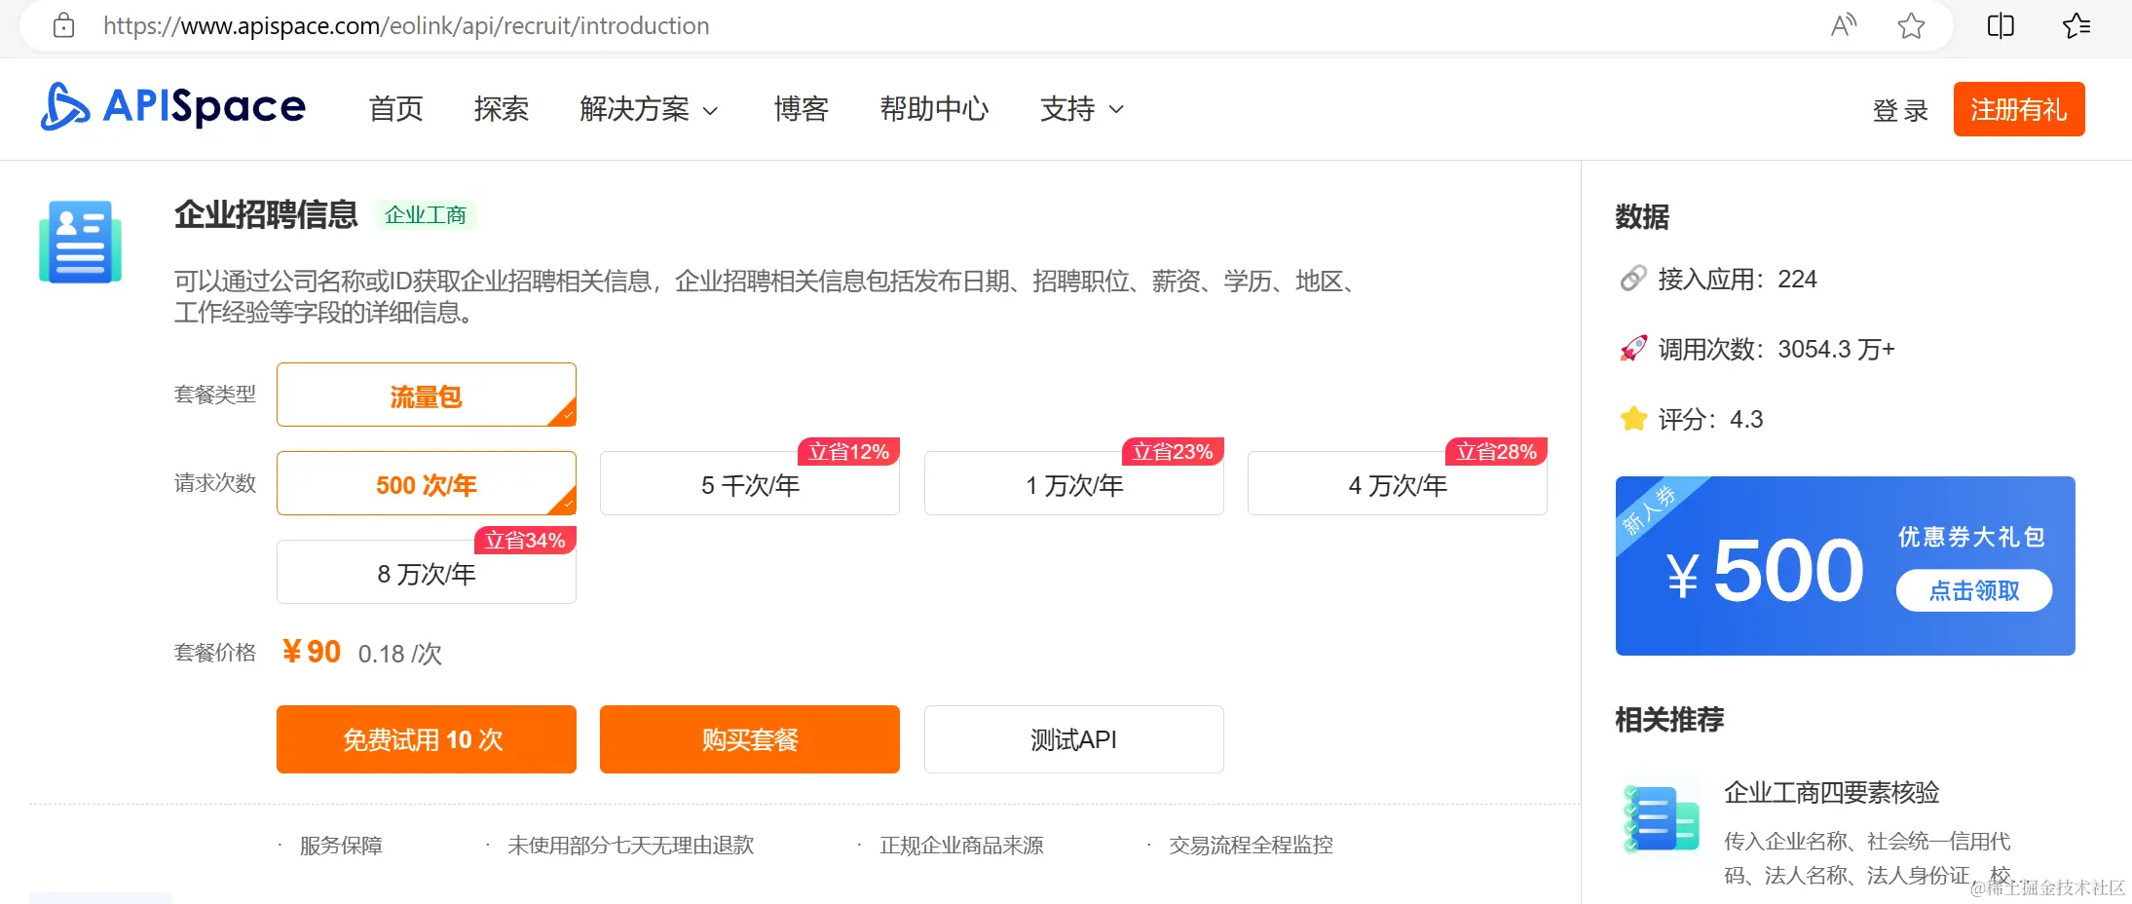Screen dimensions: 2132x904
Task: Click the 立省12% discount badge
Action: [849, 451]
